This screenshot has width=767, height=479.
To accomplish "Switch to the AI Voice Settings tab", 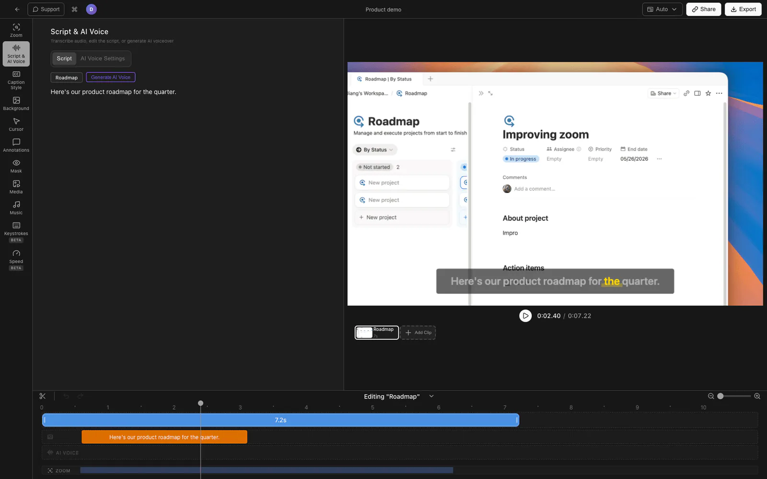I will pyautogui.click(x=103, y=58).
